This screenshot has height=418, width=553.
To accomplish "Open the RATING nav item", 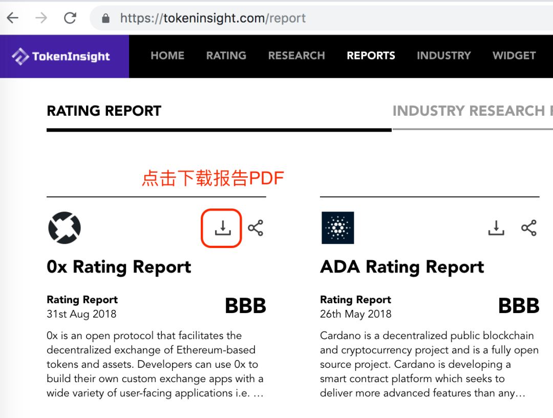I will point(226,55).
